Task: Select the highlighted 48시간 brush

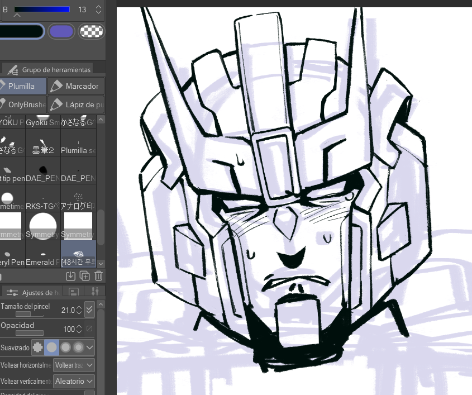Action: (78, 254)
